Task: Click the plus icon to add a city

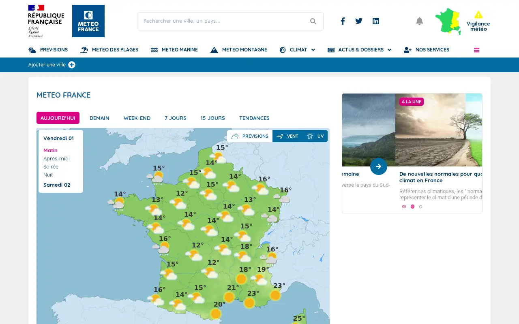Action: pyautogui.click(x=72, y=65)
